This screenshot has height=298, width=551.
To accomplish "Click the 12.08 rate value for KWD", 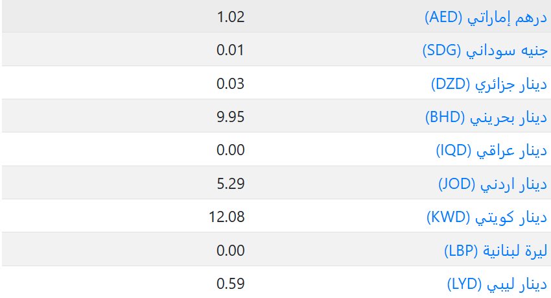I will point(227,217).
